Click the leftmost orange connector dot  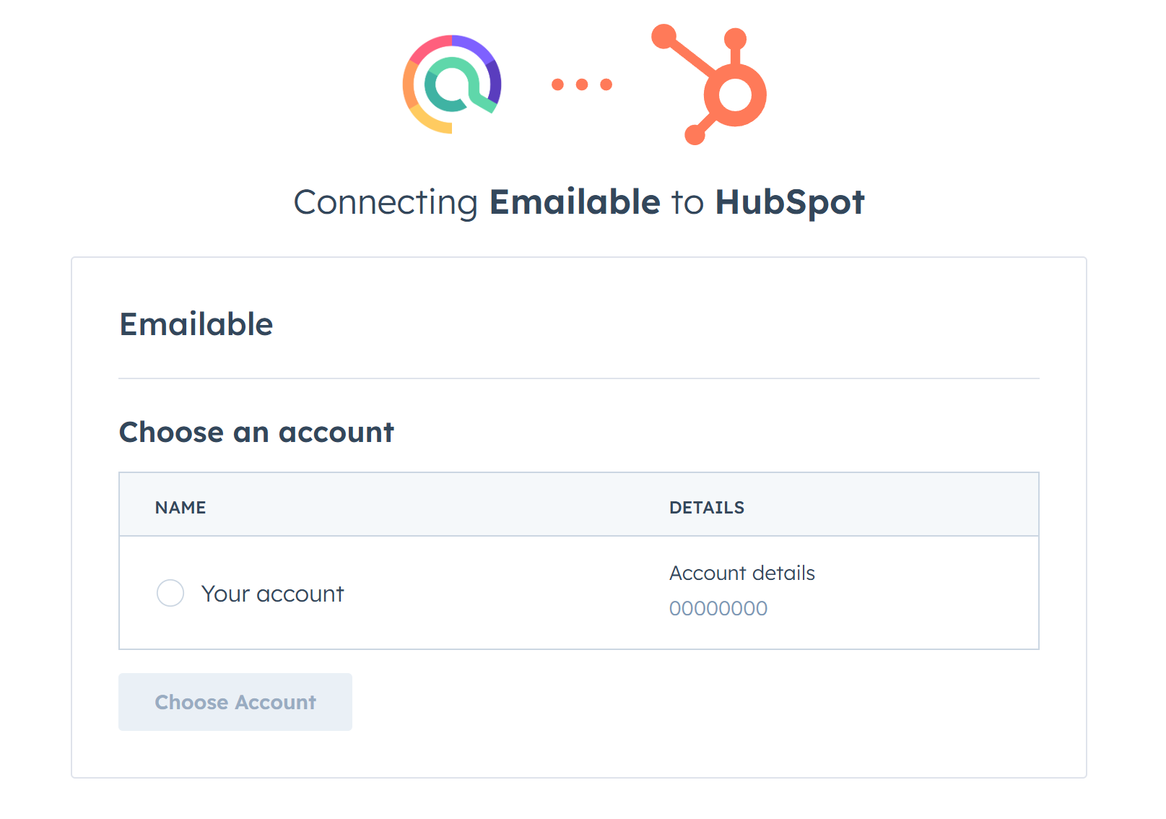pyautogui.click(x=557, y=84)
